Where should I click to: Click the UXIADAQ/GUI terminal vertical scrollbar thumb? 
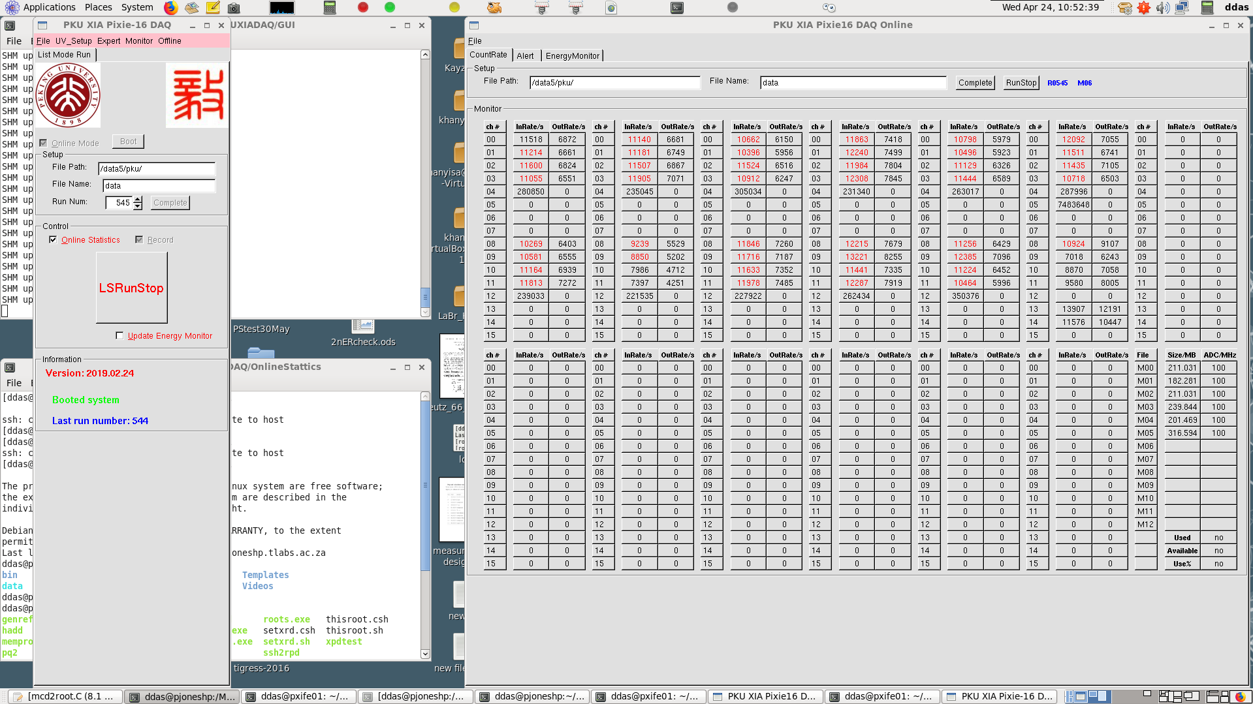(425, 297)
